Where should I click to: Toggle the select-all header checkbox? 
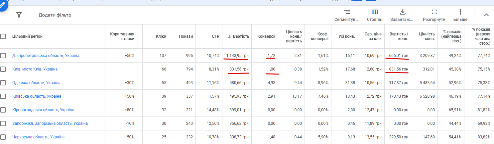tap(3, 36)
